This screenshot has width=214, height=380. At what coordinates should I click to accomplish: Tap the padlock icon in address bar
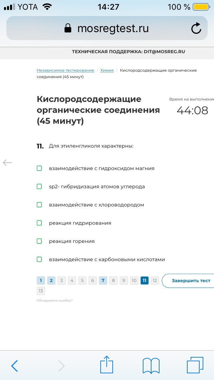click(68, 28)
